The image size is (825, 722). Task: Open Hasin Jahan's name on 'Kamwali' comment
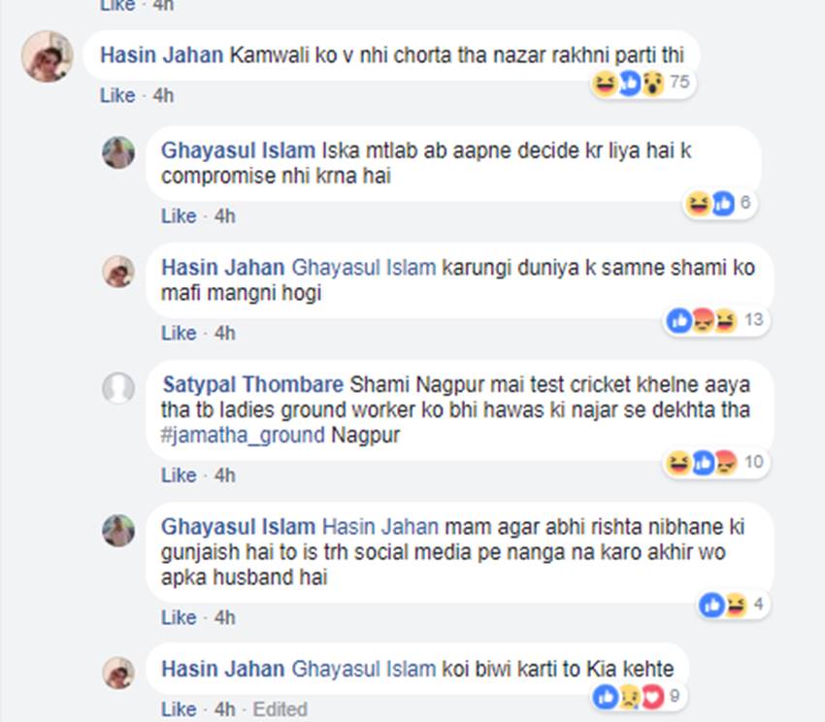tap(161, 55)
